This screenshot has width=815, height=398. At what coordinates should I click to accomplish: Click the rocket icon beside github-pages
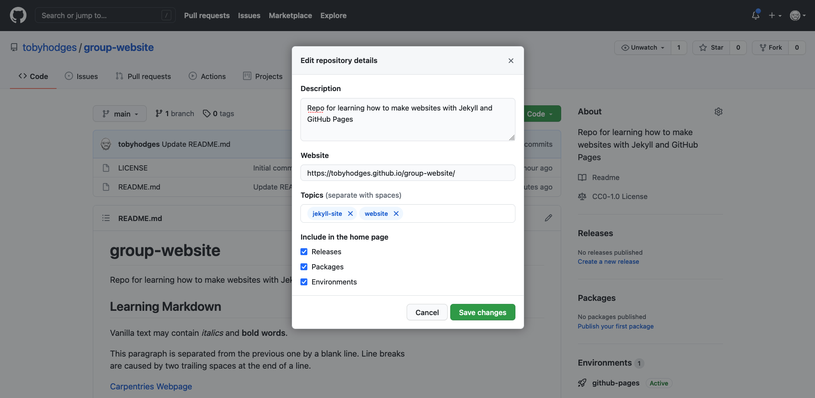pyautogui.click(x=582, y=383)
